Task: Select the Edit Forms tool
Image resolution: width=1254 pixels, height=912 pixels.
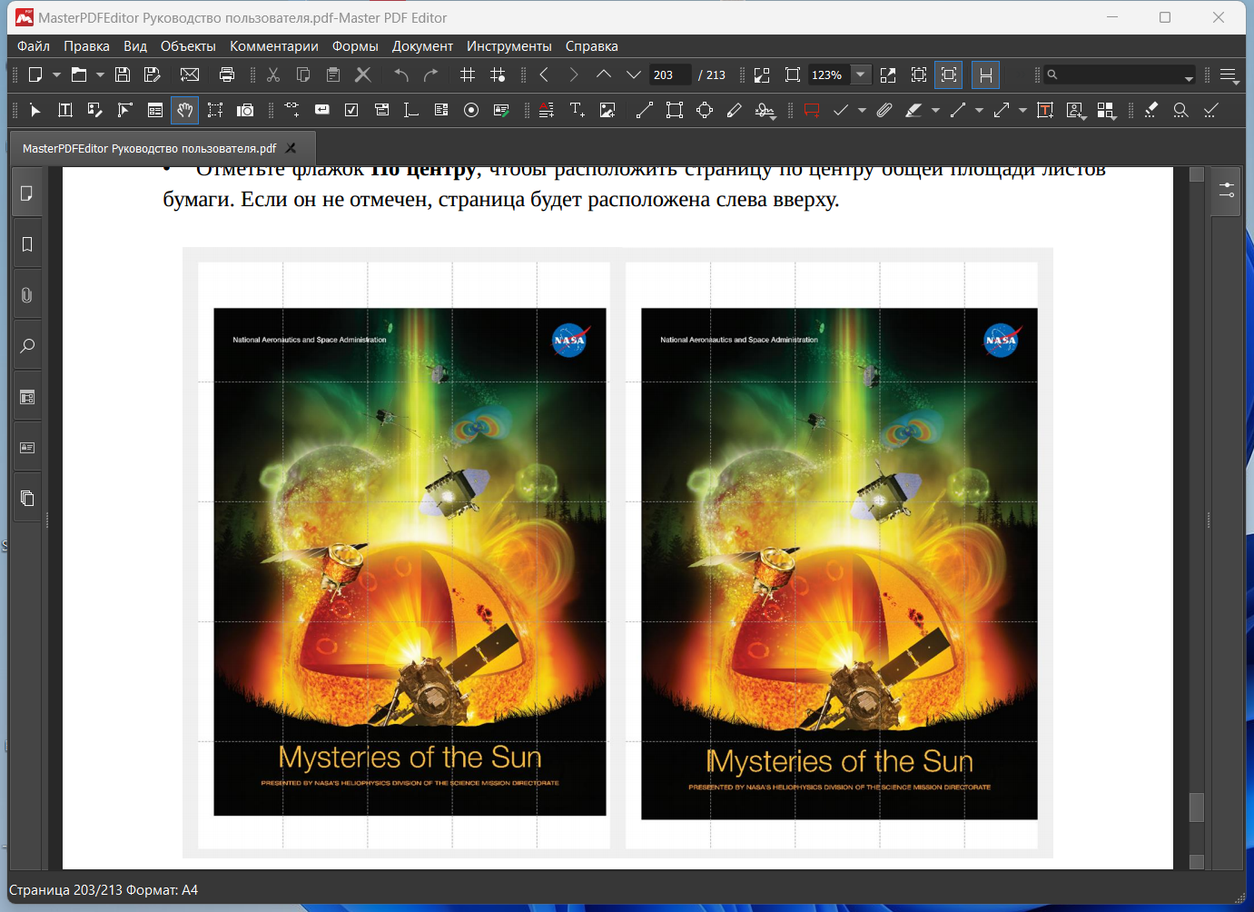Action: (155, 110)
